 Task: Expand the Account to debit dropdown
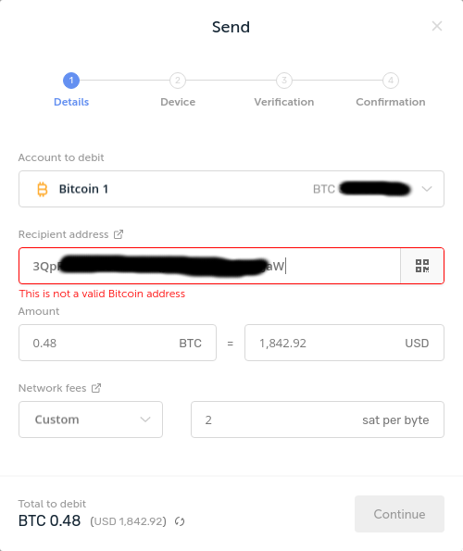coord(231,189)
